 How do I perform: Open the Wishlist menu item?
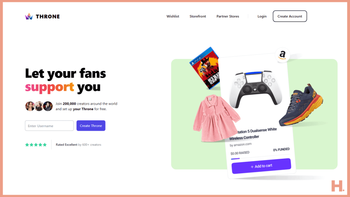pyautogui.click(x=173, y=16)
